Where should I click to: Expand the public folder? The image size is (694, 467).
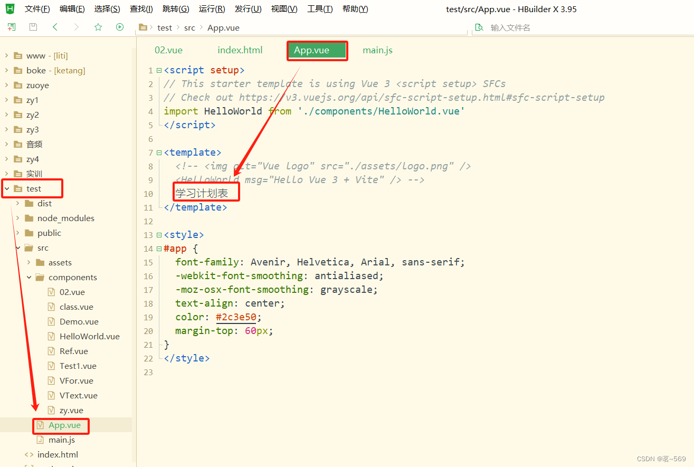coord(17,233)
